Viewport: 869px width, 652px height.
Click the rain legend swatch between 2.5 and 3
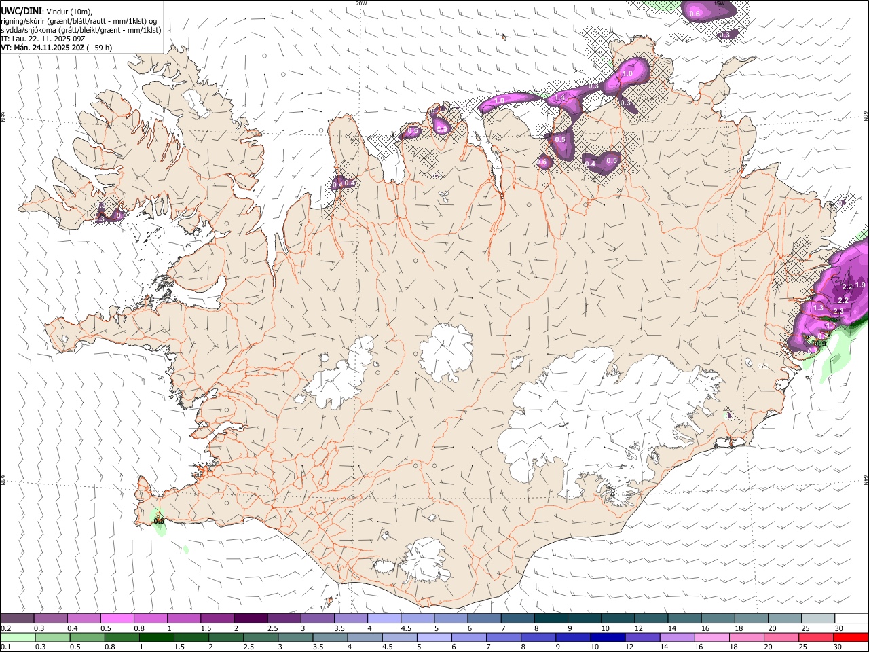click(261, 637)
